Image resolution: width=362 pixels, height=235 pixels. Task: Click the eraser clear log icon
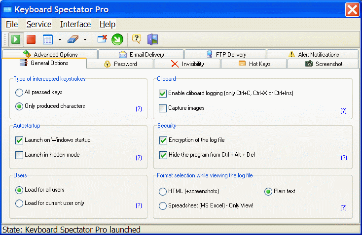tap(73, 39)
